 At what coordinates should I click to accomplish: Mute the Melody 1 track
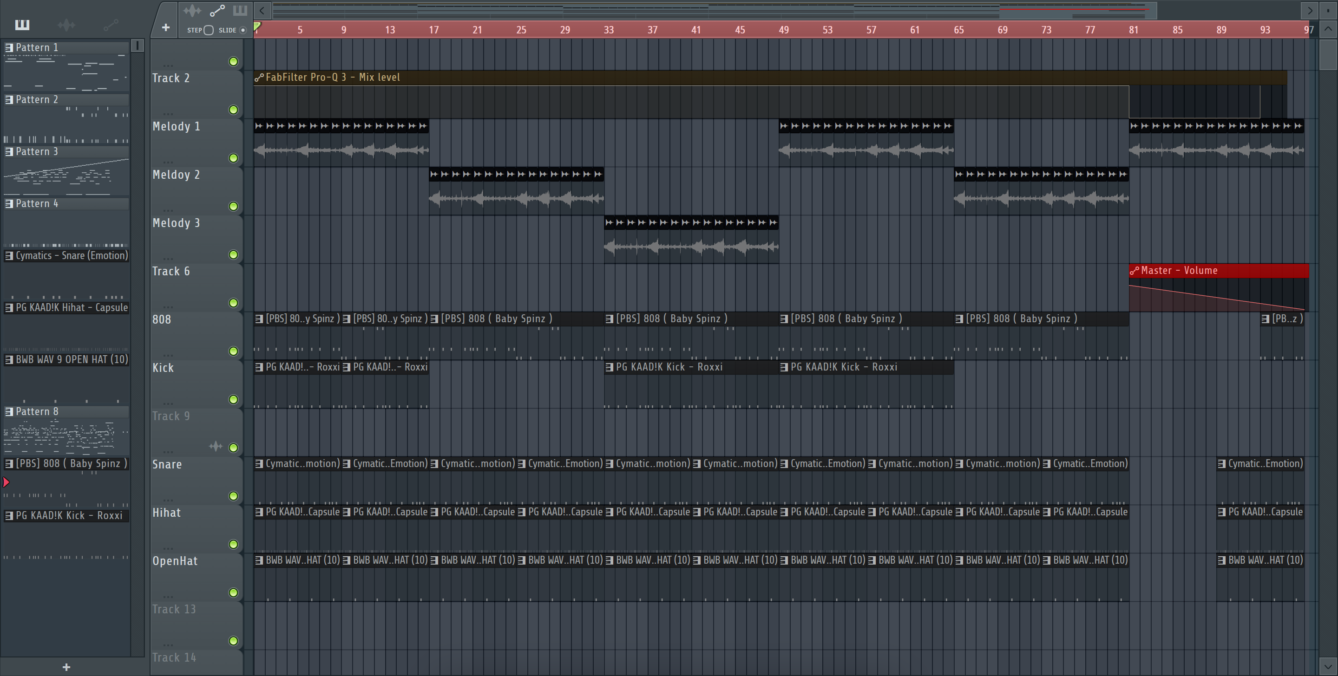pos(233,158)
